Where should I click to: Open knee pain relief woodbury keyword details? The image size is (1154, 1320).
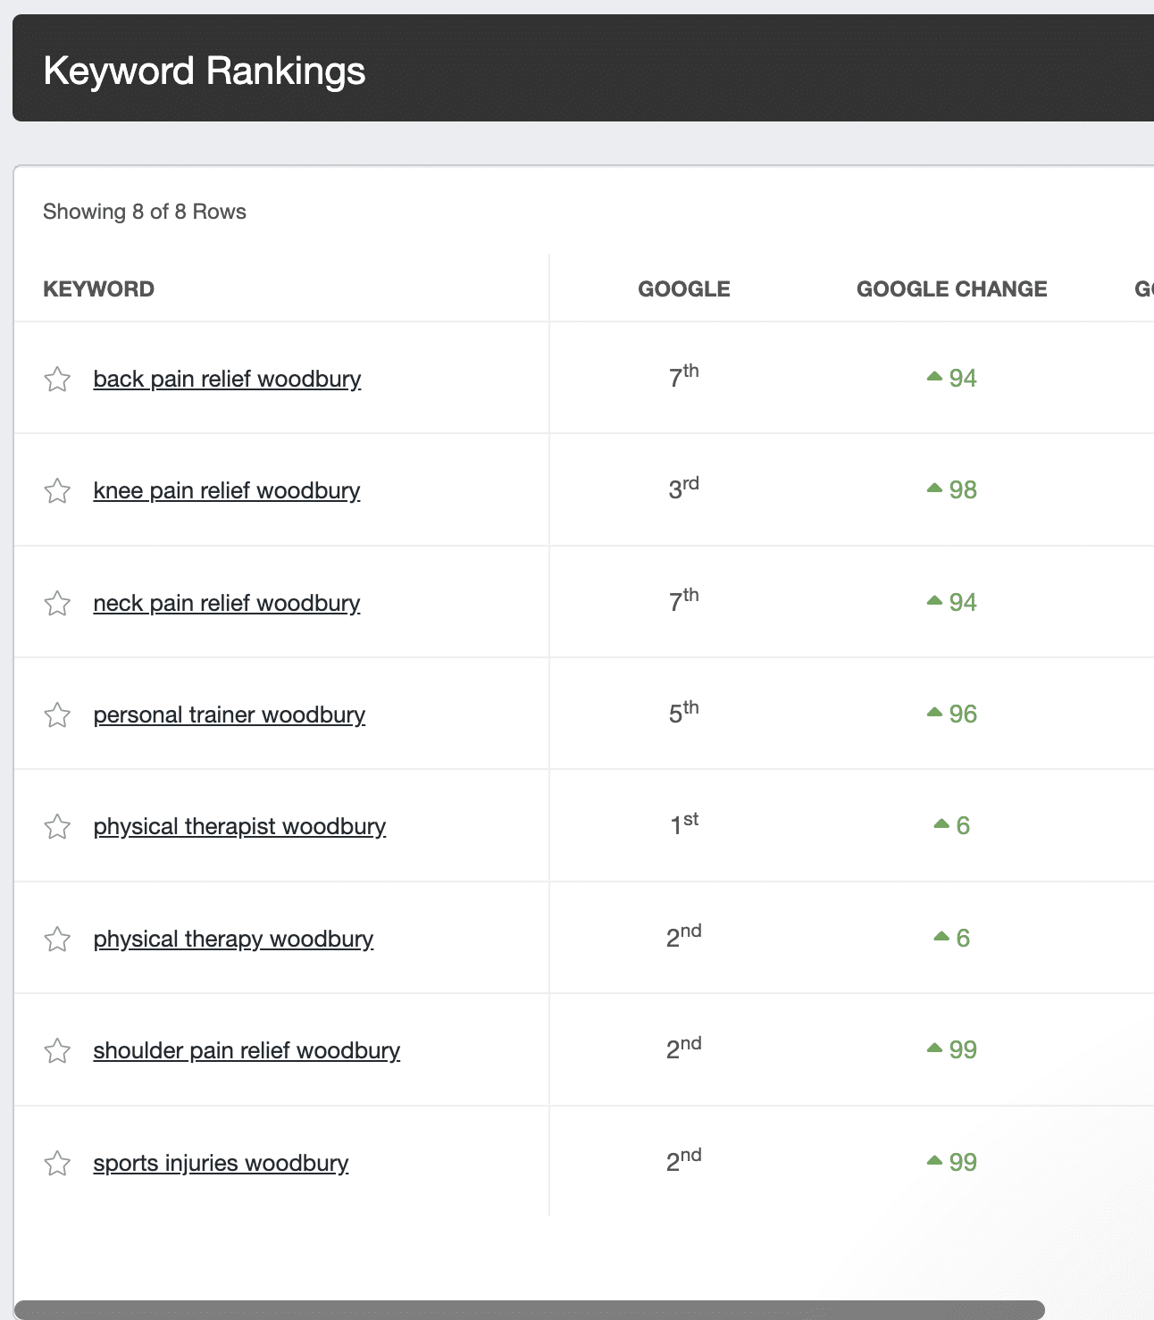[x=227, y=491]
